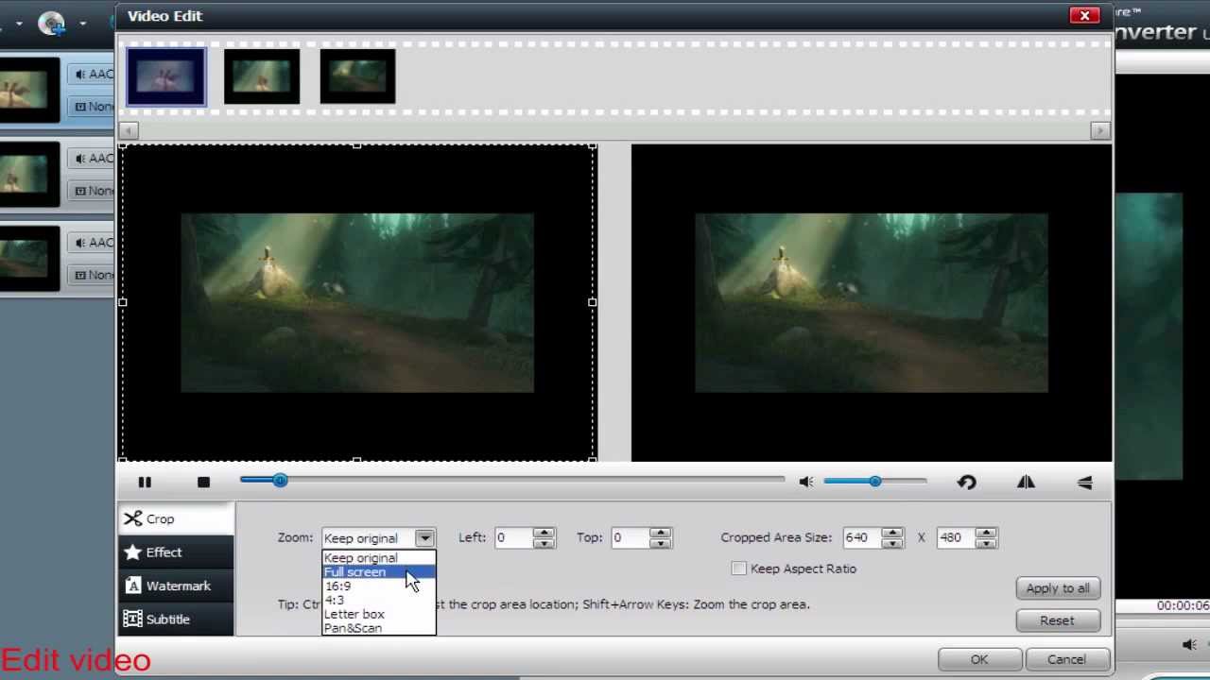Select Keep original in the Zoom list
The image size is (1210, 680).
coord(378,558)
